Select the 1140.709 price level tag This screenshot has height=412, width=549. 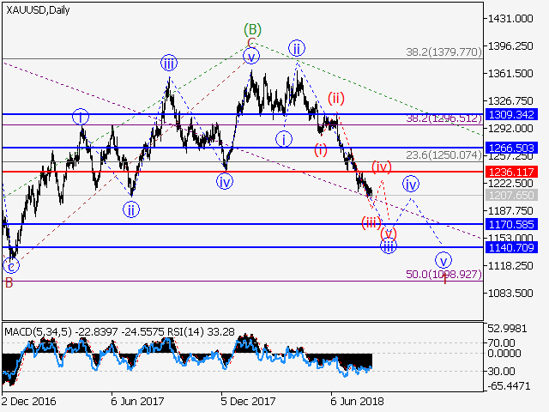[512, 248]
